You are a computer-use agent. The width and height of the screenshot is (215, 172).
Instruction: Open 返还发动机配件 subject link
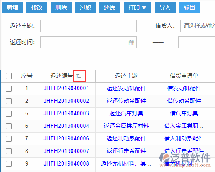point(126,88)
